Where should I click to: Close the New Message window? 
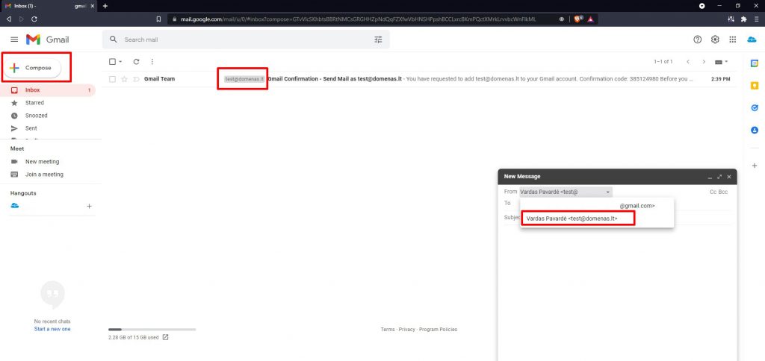pos(729,177)
